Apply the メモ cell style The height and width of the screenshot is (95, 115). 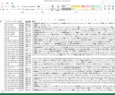tap(76, 9)
